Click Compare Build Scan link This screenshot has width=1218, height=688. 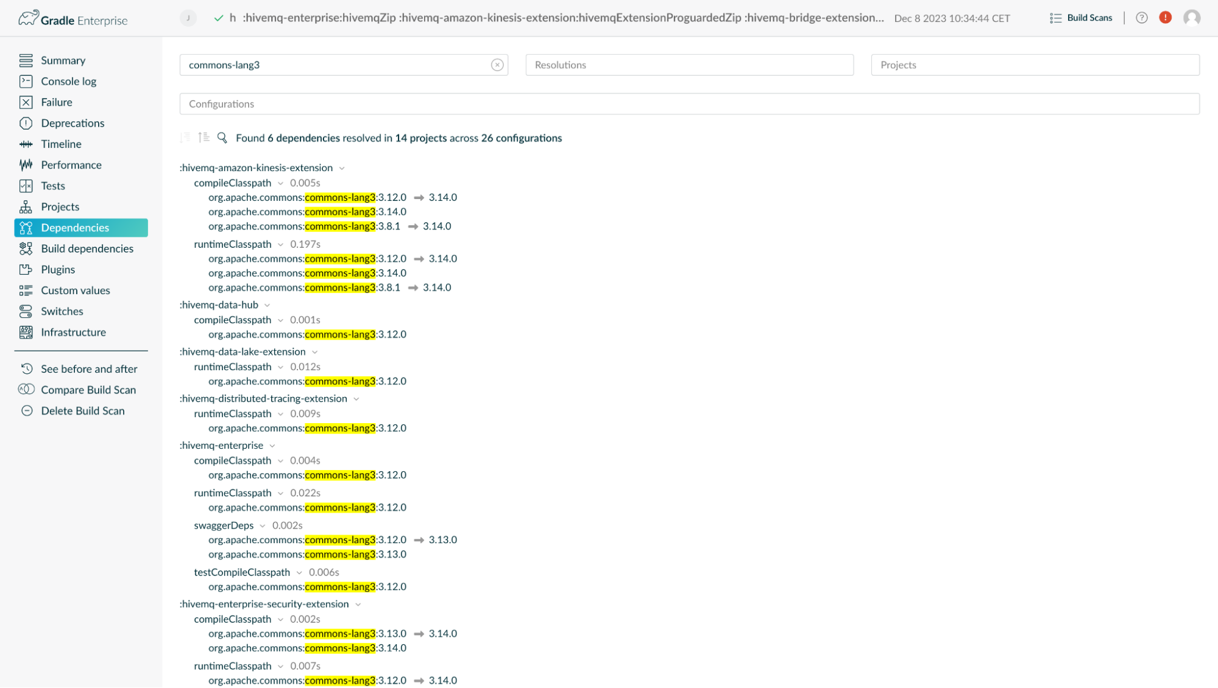click(88, 390)
